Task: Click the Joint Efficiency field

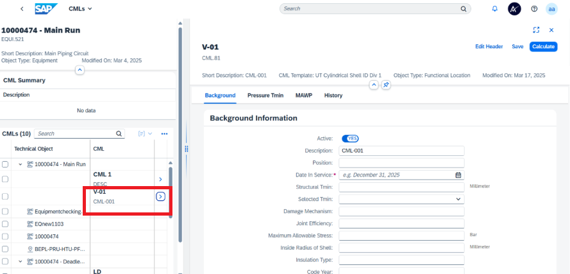Action: point(401,223)
